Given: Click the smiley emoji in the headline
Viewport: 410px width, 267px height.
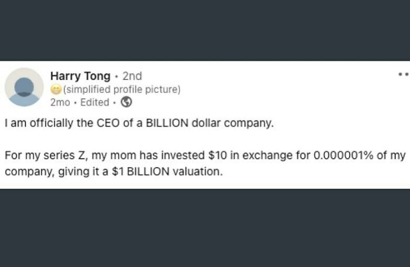Looking at the screenshot, I should 56,90.
